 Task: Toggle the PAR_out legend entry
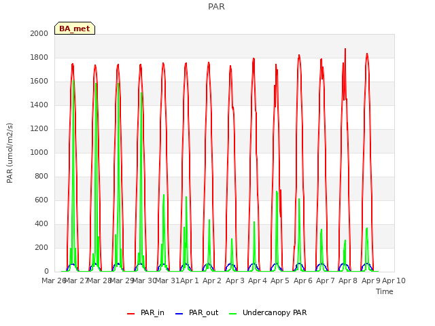pyautogui.click(x=197, y=312)
